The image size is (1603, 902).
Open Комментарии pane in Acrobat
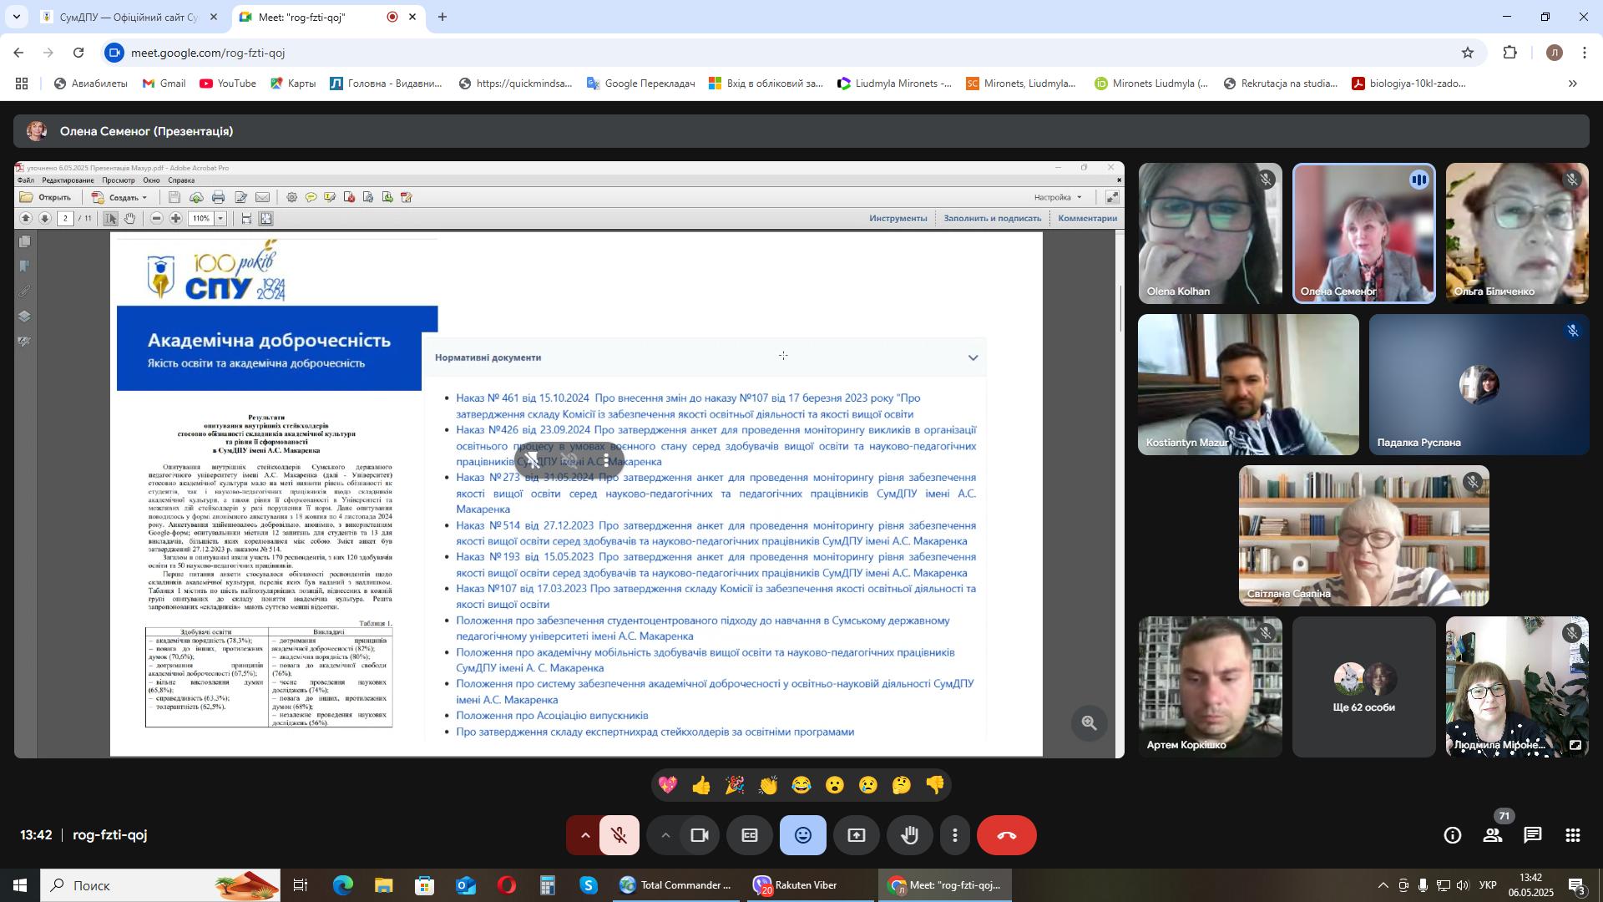(1087, 219)
